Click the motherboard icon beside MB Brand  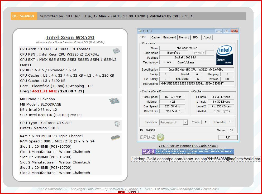pyautogui.click(x=115, y=101)
